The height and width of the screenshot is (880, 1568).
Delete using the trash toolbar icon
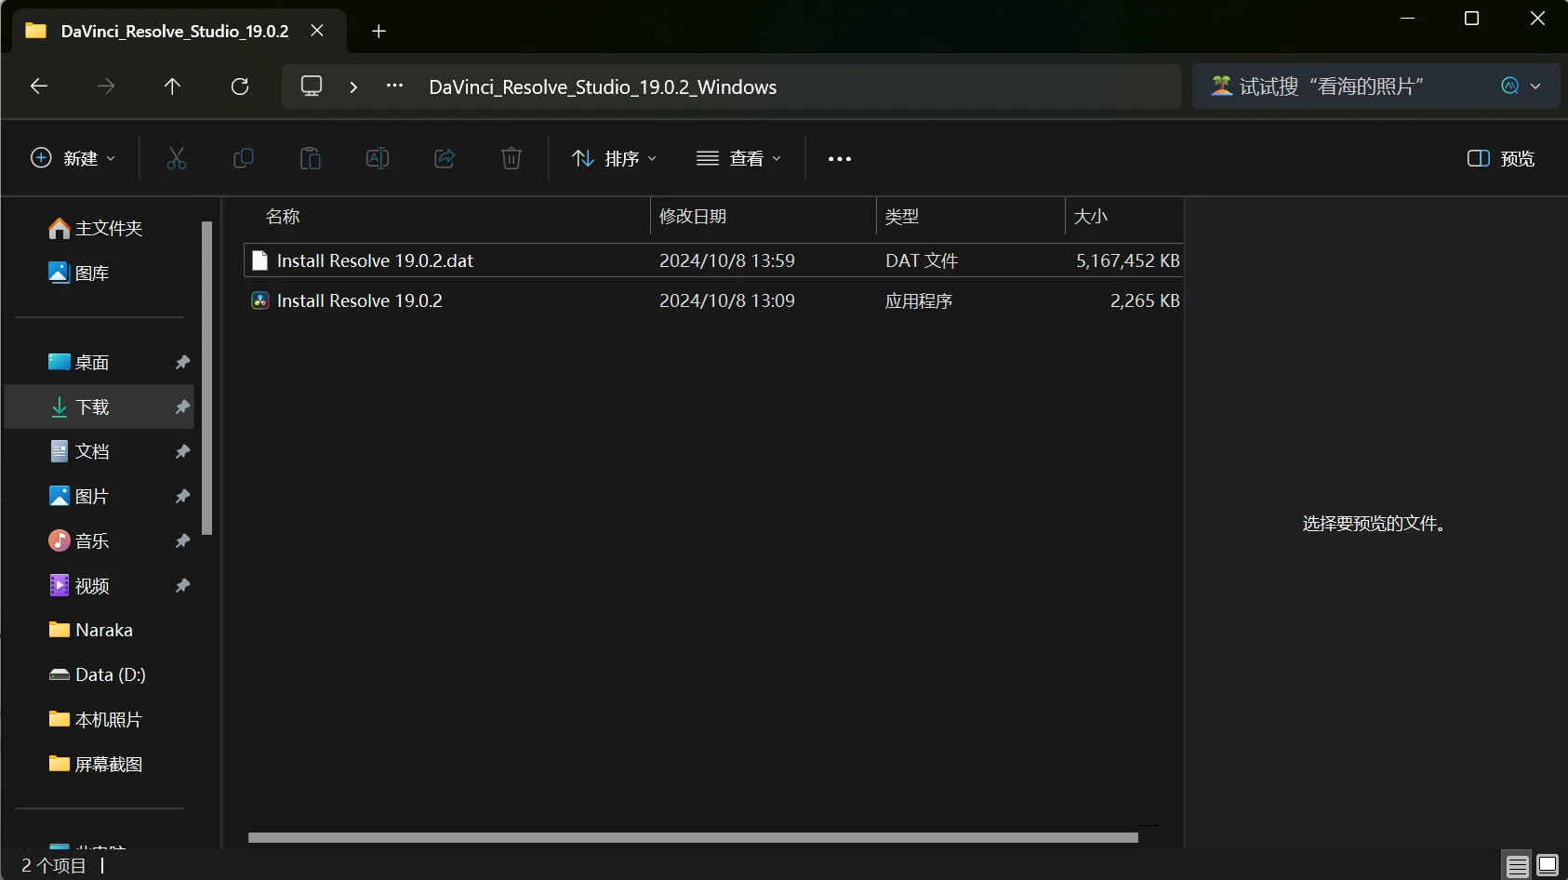(x=511, y=158)
